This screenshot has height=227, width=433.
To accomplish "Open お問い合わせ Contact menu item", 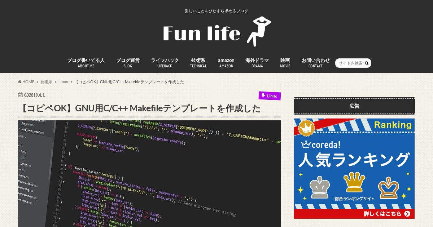I will [x=316, y=63].
